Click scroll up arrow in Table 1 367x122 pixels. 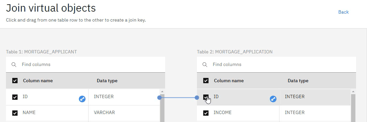(162, 91)
